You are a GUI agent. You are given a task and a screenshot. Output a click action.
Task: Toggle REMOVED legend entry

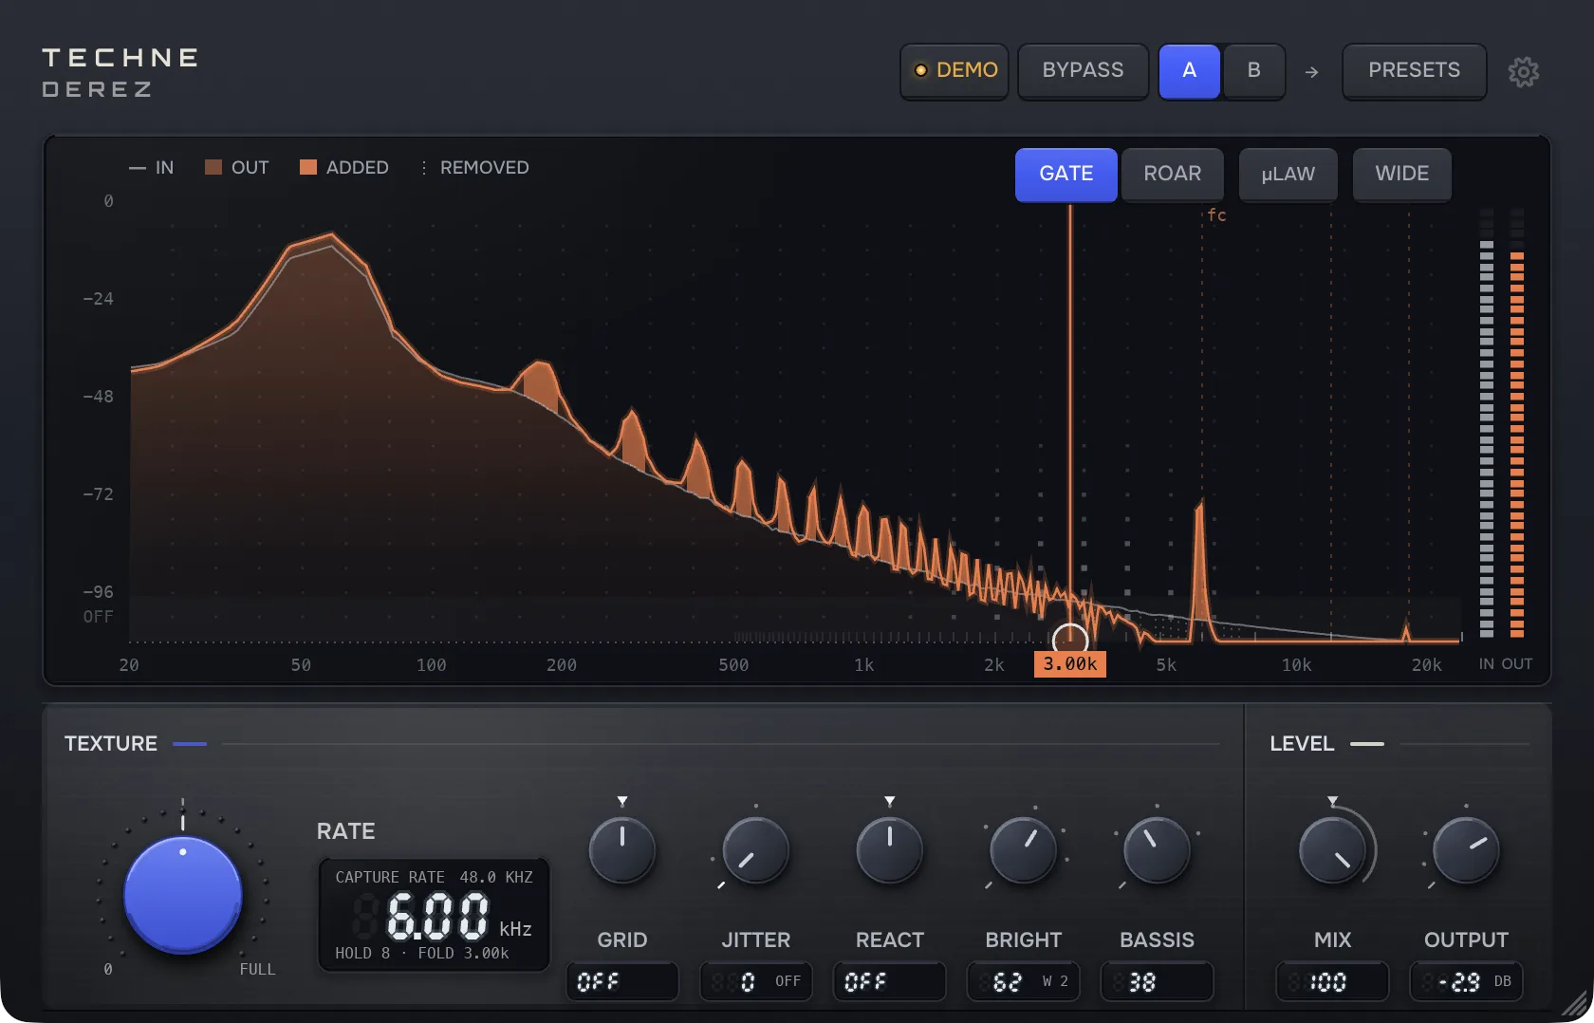tap(474, 168)
